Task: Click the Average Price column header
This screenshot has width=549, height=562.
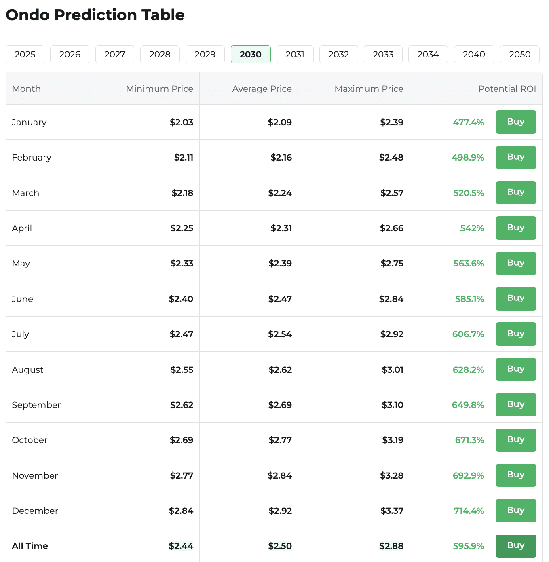Action: (x=262, y=89)
